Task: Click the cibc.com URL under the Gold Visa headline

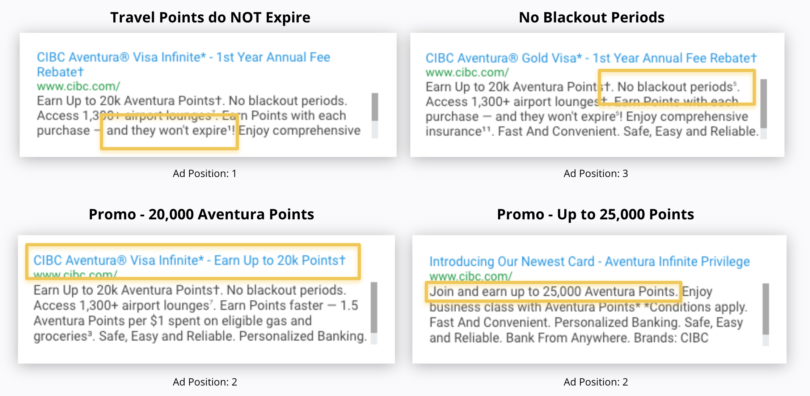Action: [x=467, y=72]
